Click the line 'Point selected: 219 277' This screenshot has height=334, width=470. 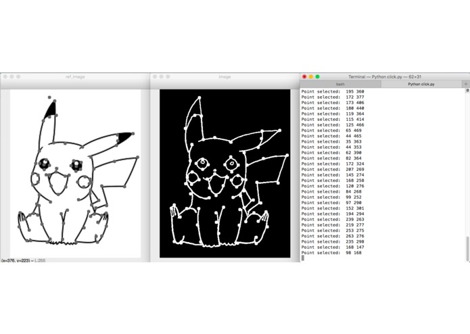click(x=333, y=225)
